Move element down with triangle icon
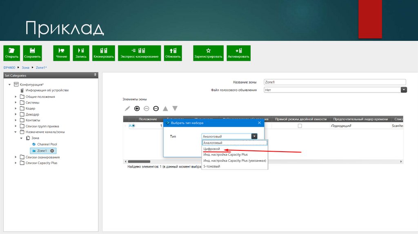Screen dimensions: 418x234 pos(175,108)
